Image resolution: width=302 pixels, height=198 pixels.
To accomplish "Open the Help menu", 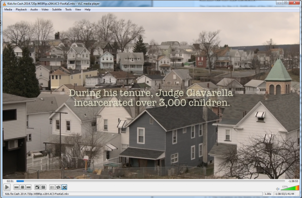I will coord(87,9).
